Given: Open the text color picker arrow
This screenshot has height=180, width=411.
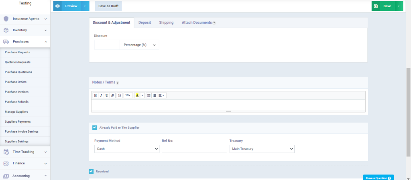Looking at the screenshot, I should pos(142,95).
